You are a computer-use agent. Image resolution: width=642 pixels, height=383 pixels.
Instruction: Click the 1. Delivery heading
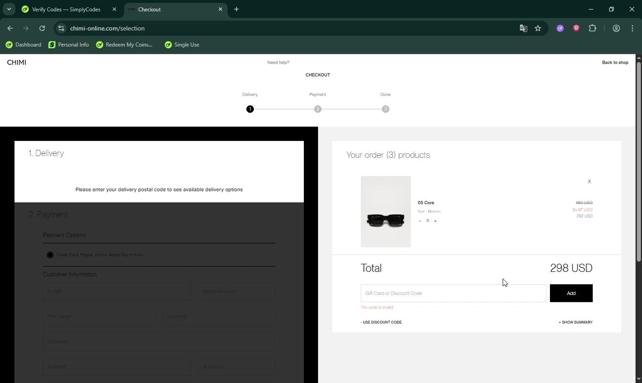pyautogui.click(x=46, y=153)
